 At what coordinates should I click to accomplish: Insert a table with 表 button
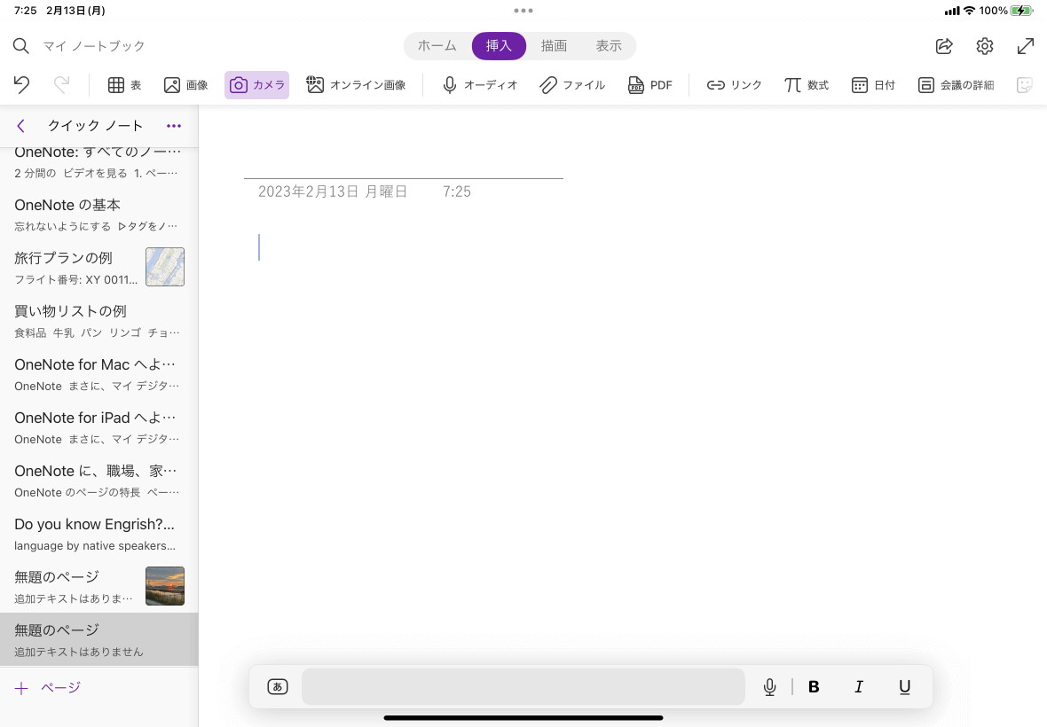pos(124,85)
